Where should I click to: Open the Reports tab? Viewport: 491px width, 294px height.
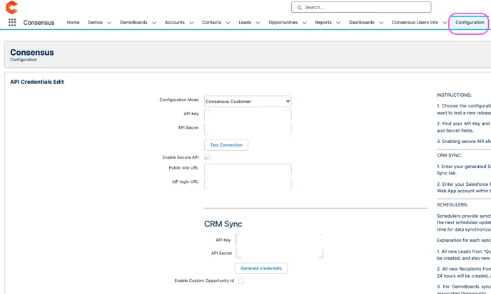click(323, 23)
